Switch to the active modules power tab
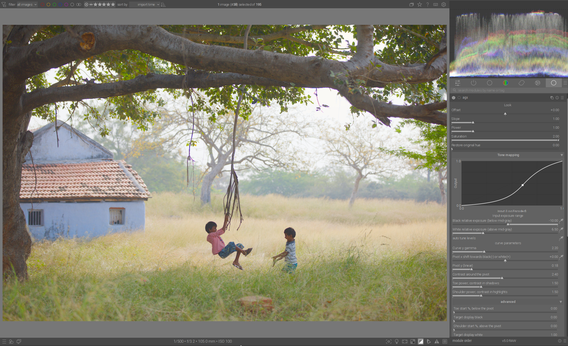This screenshot has width=568, height=346. pos(473,83)
